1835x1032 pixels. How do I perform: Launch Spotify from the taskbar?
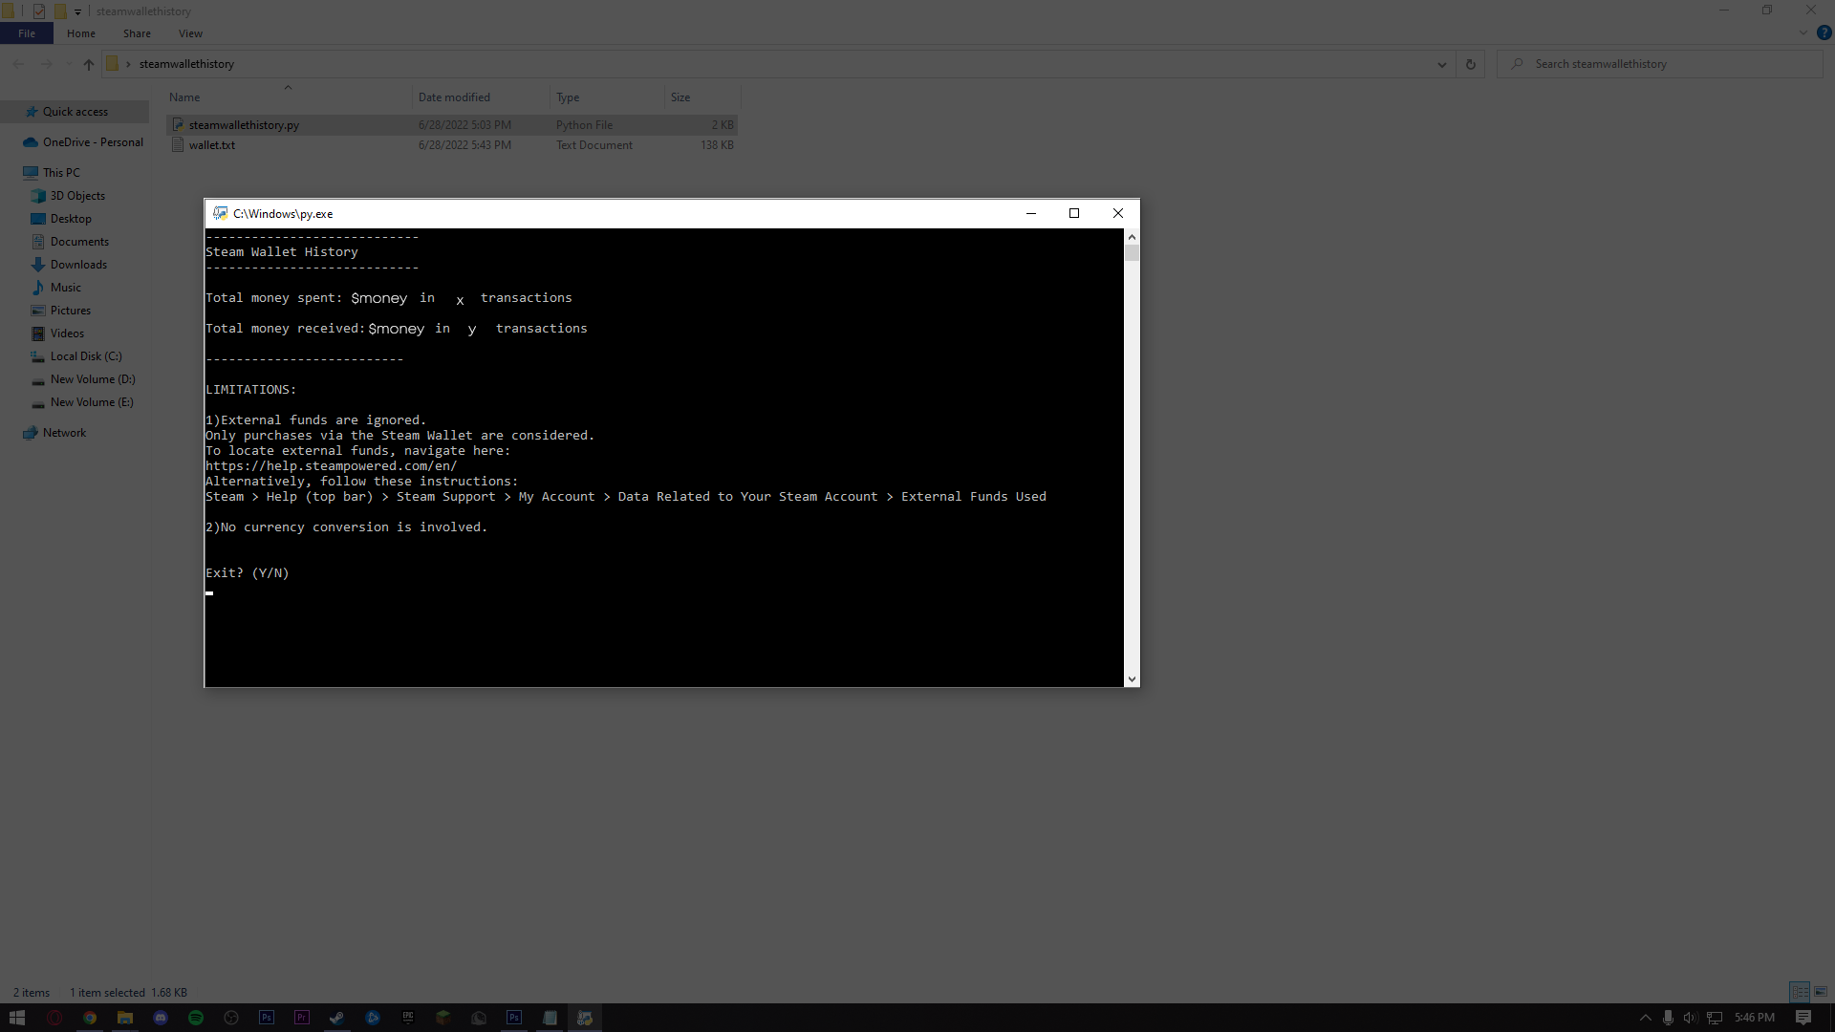point(196,1018)
